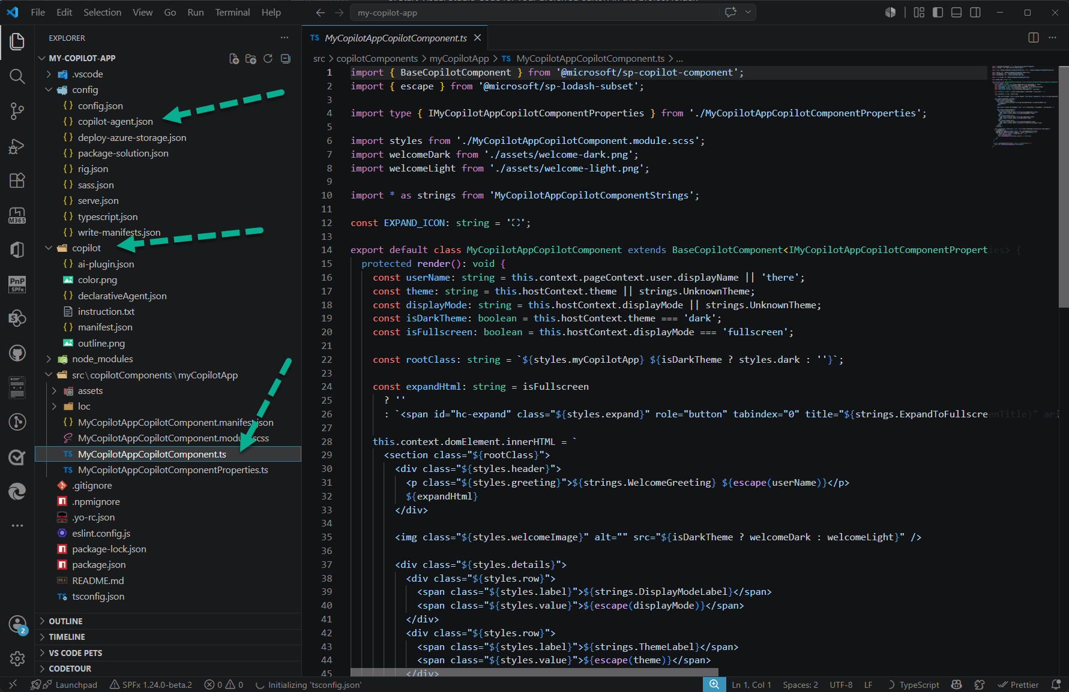Refresh the Explorer file tree
The width and height of the screenshot is (1069, 692).
tap(268, 59)
